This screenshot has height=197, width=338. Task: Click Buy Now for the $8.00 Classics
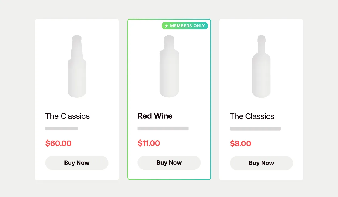(x=261, y=163)
